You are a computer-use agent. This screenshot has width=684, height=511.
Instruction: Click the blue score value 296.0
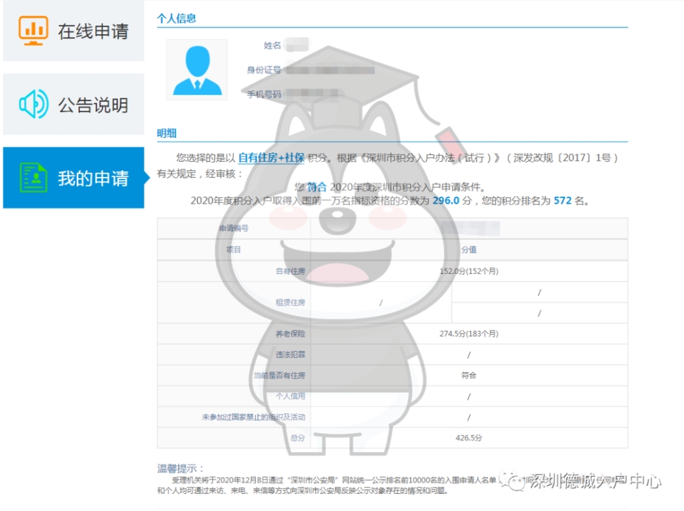(x=446, y=200)
